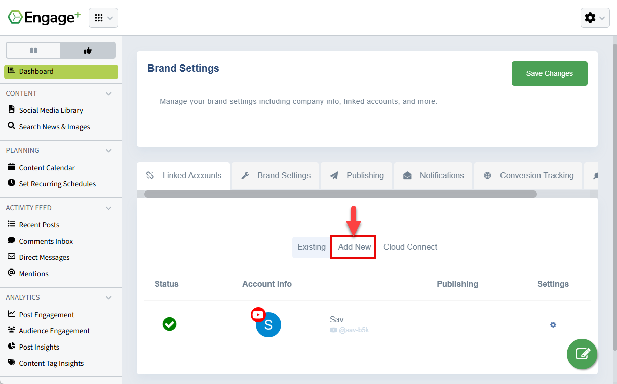
Task: Click the YouTube badge on Sav avatar
Action: pos(258,315)
